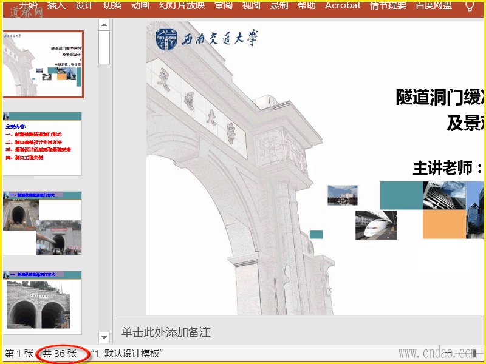
Task: Click the 主讲老师 text on slide
Action: pos(448,169)
